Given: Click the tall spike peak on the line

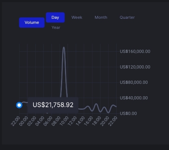Looking at the screenshot, I should pos(64,47).
